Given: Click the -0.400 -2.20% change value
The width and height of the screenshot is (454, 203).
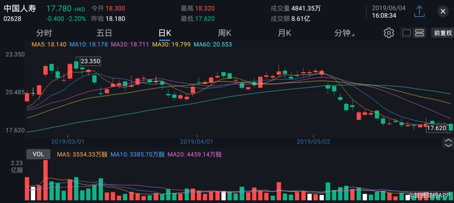Looking at the screenshot, I should pyautogui.click(x=66, y=19).
